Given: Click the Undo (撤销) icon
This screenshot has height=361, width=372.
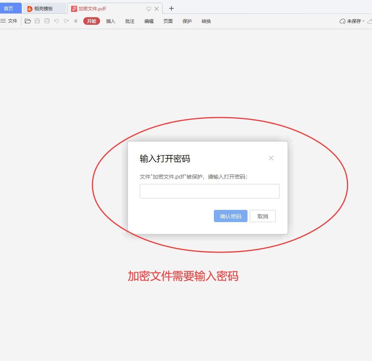Looking at the screenshot, I should pos(56,21).
